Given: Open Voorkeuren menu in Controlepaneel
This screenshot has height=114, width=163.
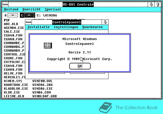Looking at the screenshot, I should coord(92,27).
